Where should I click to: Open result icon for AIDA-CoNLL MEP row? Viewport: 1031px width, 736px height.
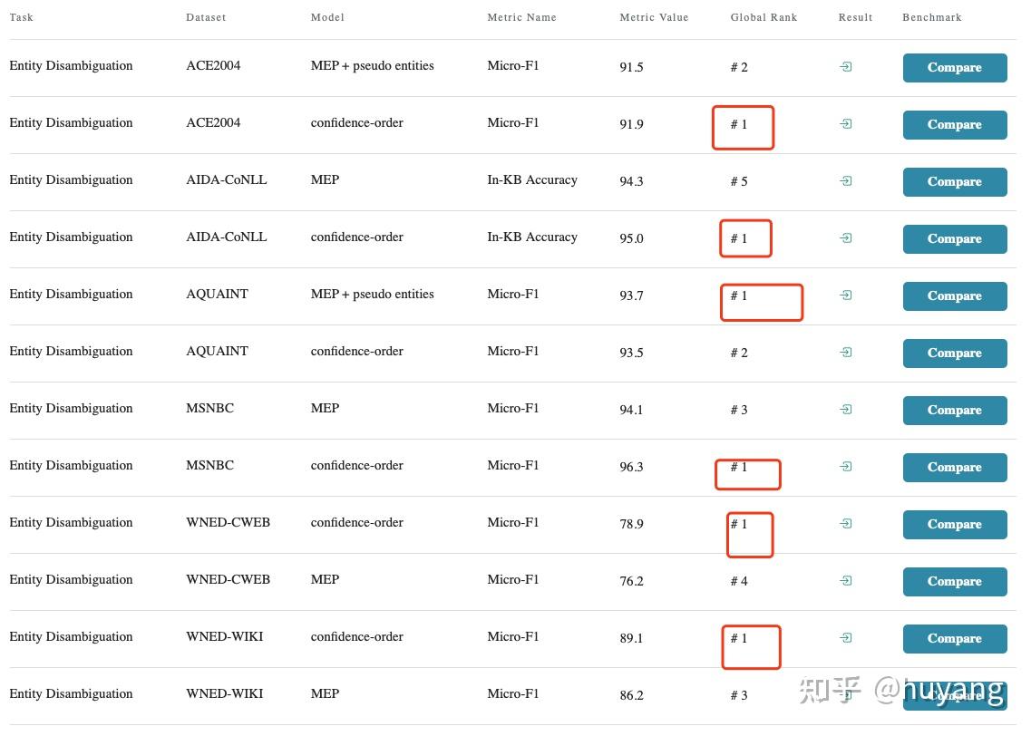[x=845, y=181]
